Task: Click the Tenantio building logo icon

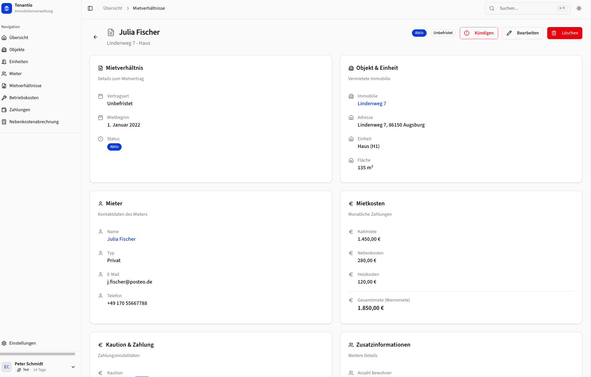Action: click(x=7, y=8)
